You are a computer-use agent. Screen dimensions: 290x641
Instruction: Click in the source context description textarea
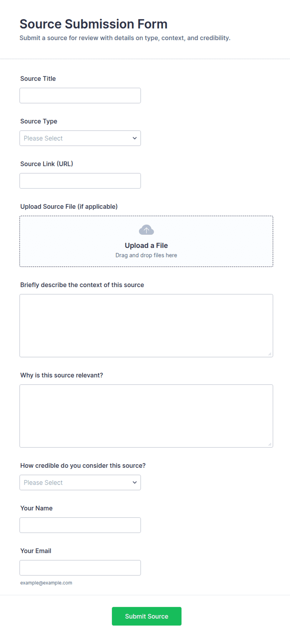click(146, 326)
